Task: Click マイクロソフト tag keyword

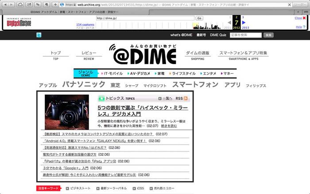Action: tap(155, 86)
